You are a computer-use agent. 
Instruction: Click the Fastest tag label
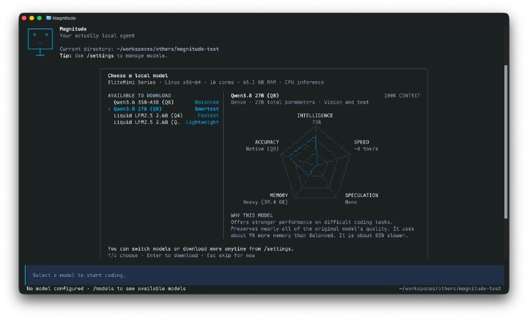208,115
